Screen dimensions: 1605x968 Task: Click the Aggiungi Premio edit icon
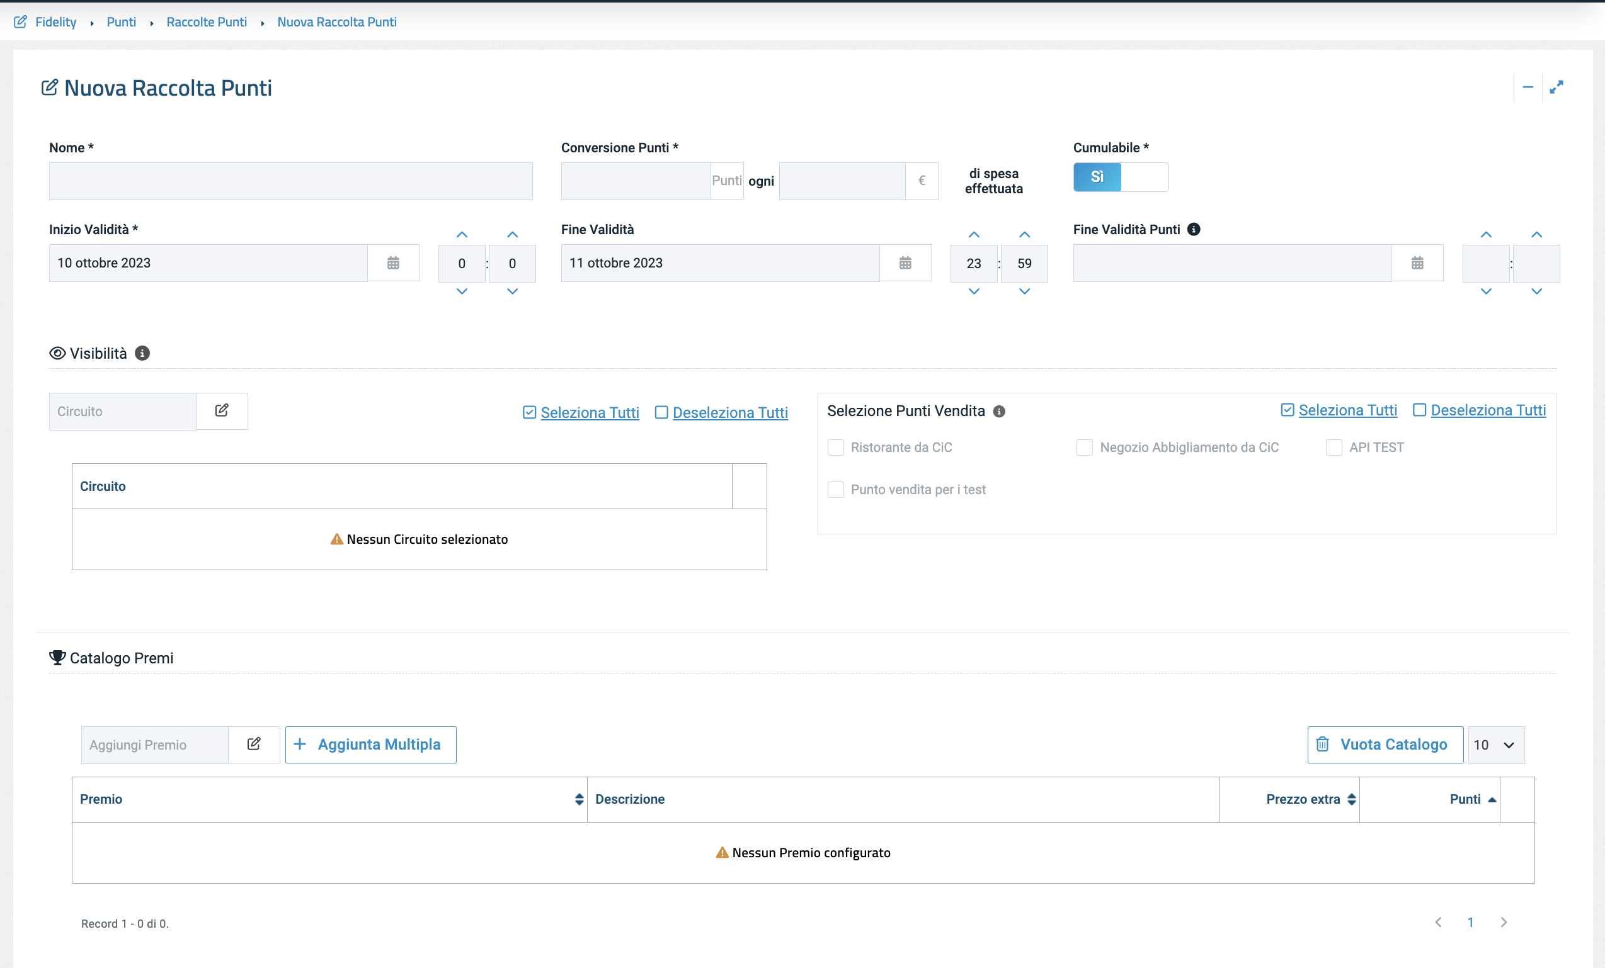(254, 744)
